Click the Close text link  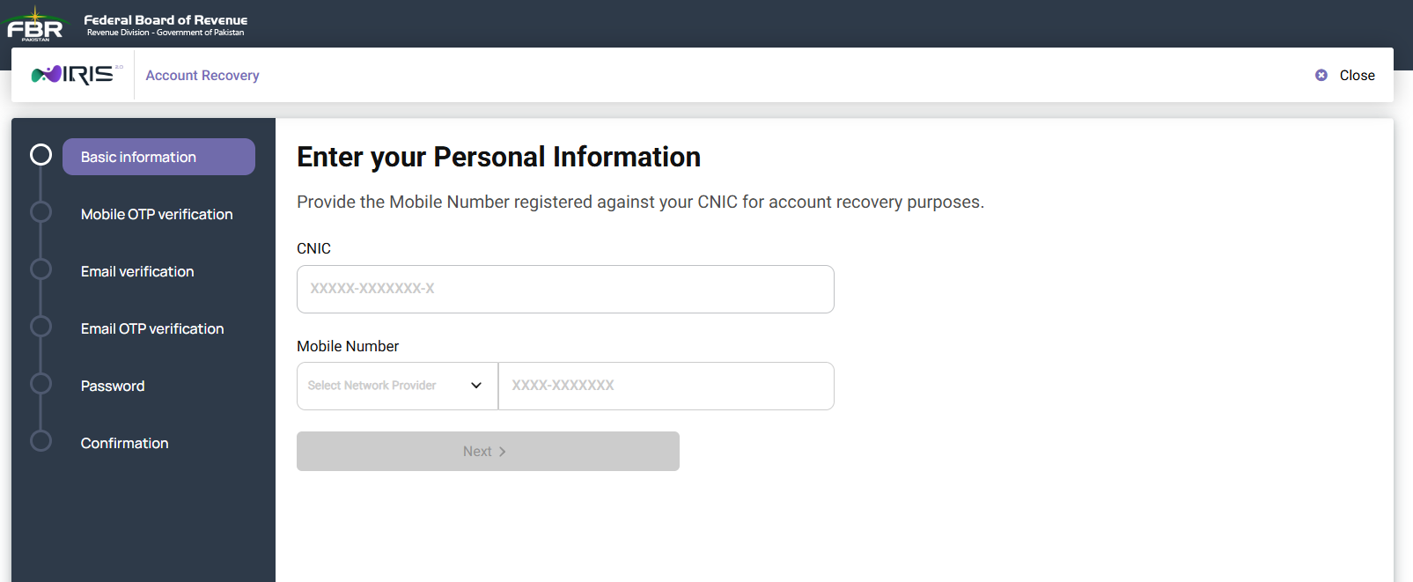point(1357,76)
